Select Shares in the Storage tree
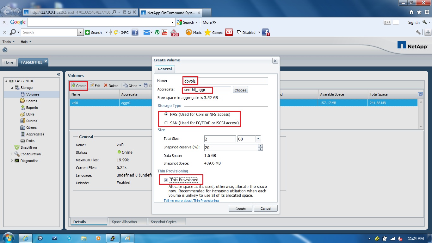This screenshot has height=243, width=432. [32, 101]
